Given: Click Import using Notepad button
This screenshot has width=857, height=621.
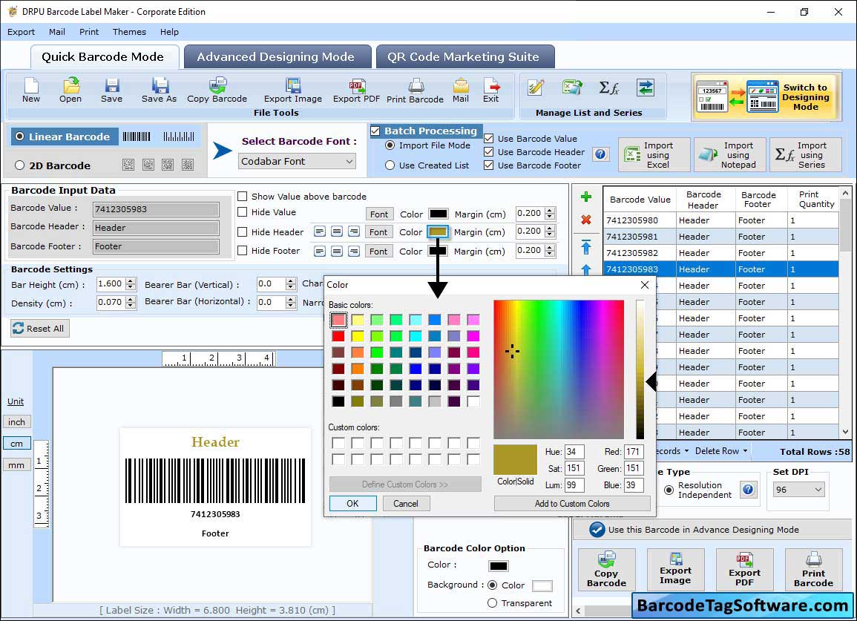Looking at the screenshot, I should 729,155.
